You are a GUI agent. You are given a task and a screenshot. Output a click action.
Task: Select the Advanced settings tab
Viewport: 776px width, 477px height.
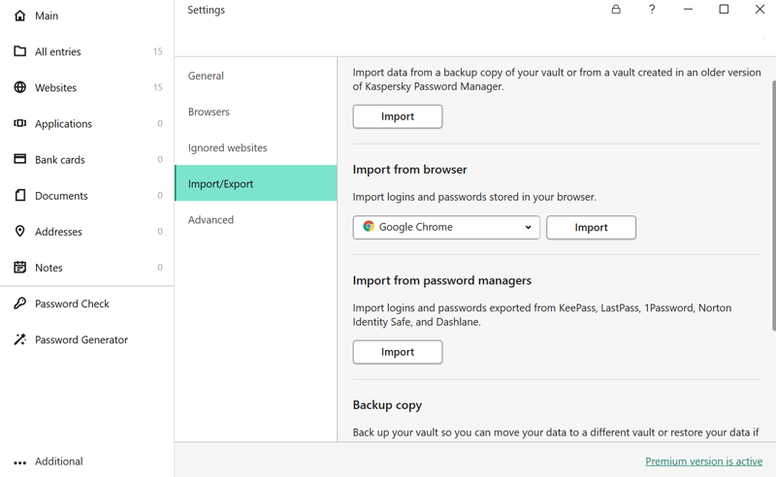210,220
